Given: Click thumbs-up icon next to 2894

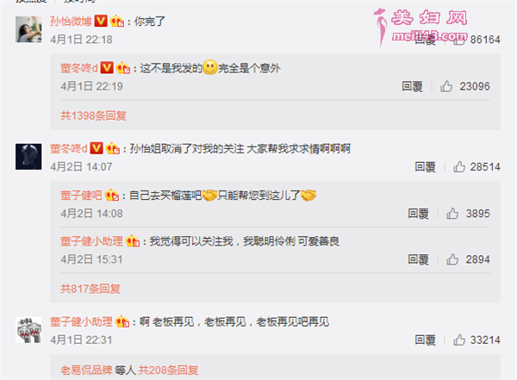Looking at the screenshot, I should (x=452, y=259).
